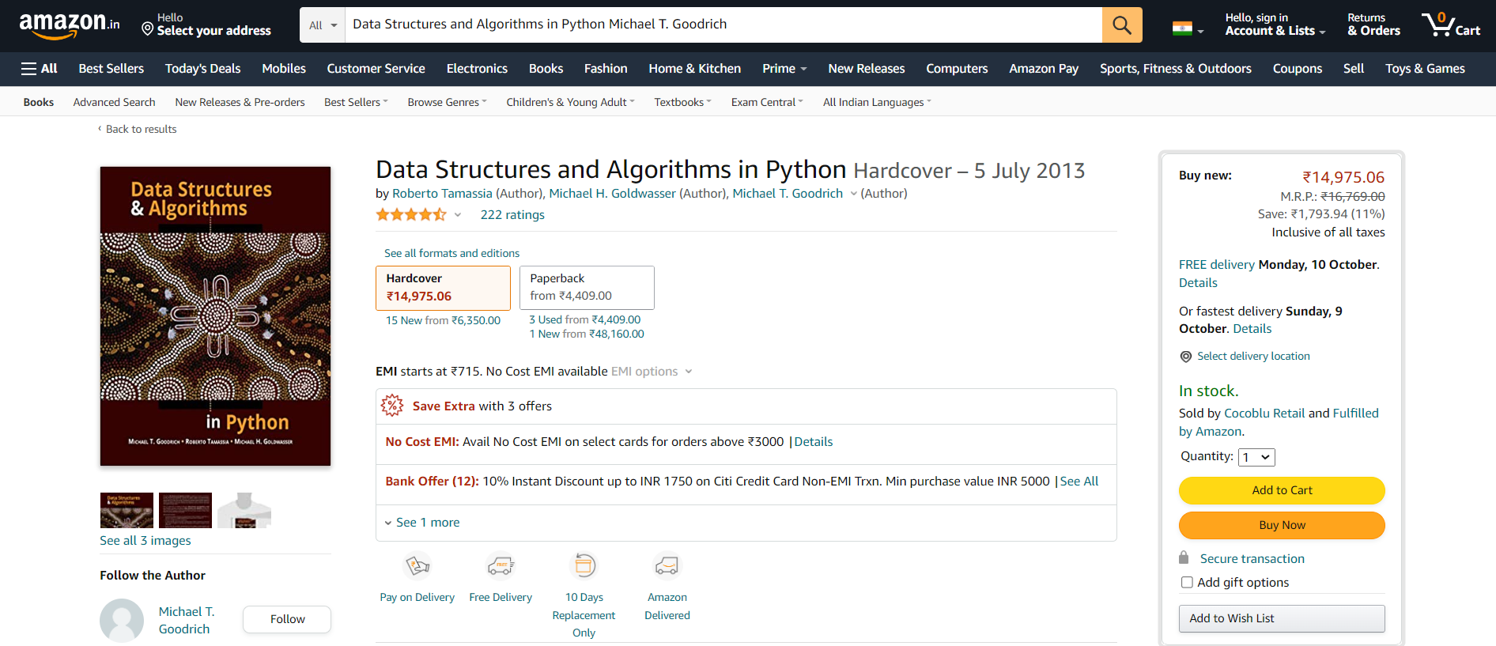Open Amazon Pay from navigation
Screen dimensions: 1496x646
pyautogui.click(x=1044, y=69)
